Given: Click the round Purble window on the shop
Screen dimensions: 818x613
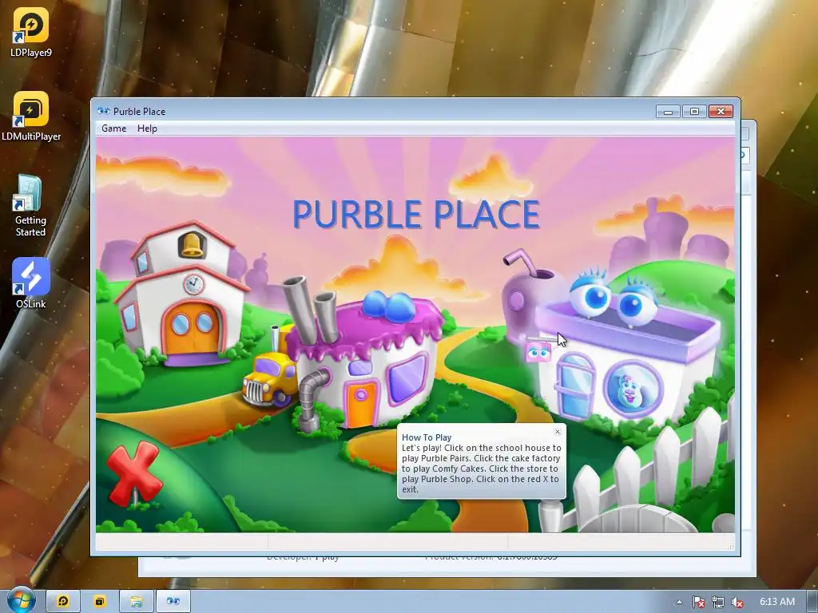Looking at the screenshot, I should click(633, 389).
